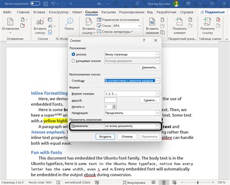This screenshot has width=230, height=185.
Task: Select the сноски radio button
Action: (x=73, y=54)
